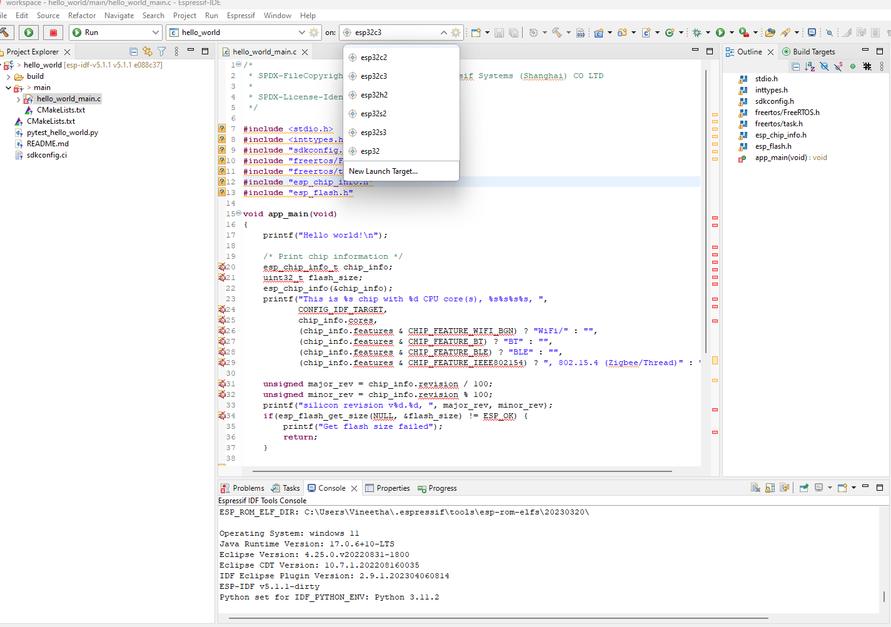
Task: Collapse the esp32c3 launch target dropdown
Action: 444,33
